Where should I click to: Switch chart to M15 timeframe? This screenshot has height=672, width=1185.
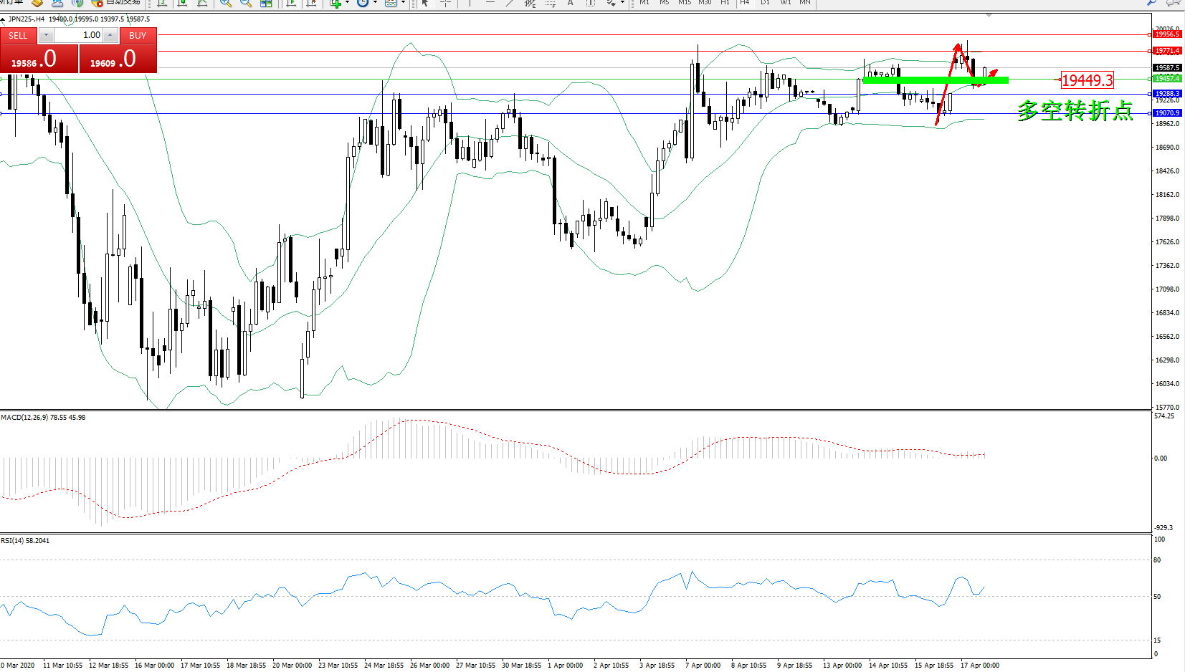point(685,3)
